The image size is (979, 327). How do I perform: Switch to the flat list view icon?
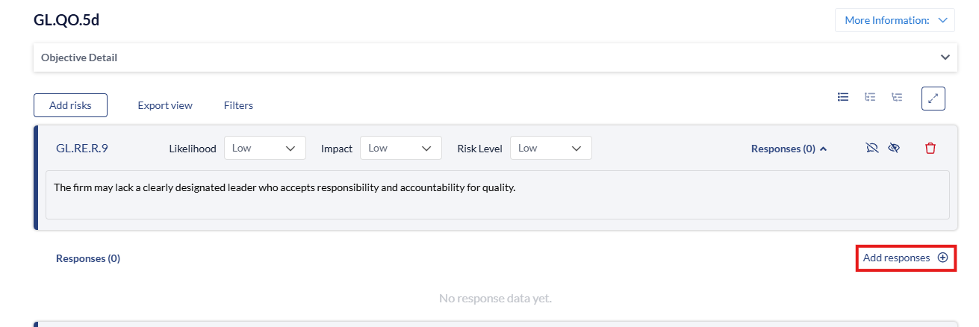(x=843, y=97)
